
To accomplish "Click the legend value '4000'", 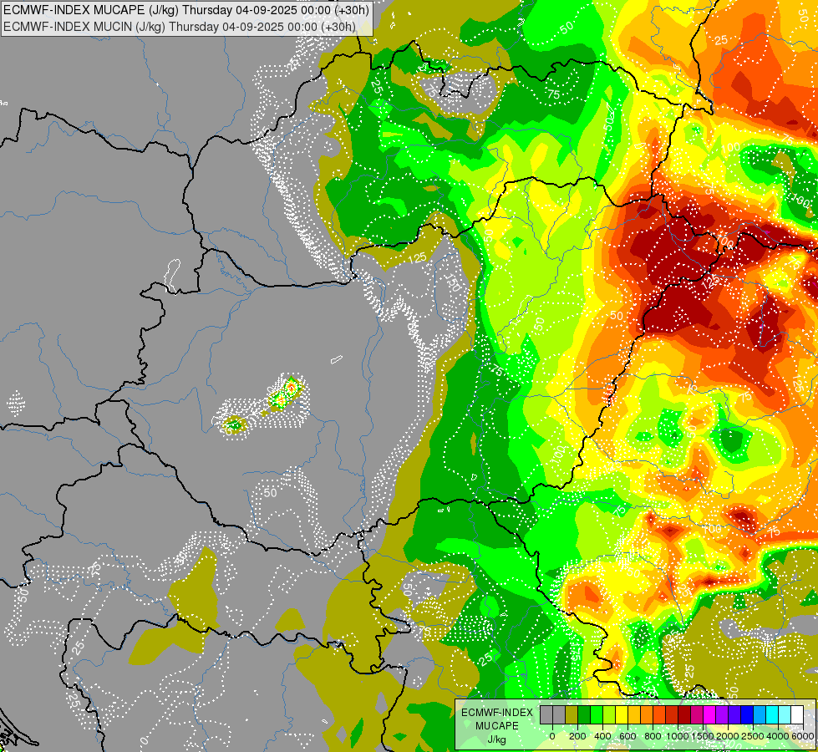I will point(778,736).
